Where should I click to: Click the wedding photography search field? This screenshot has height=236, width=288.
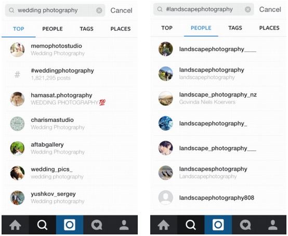(x=55, y=10)
